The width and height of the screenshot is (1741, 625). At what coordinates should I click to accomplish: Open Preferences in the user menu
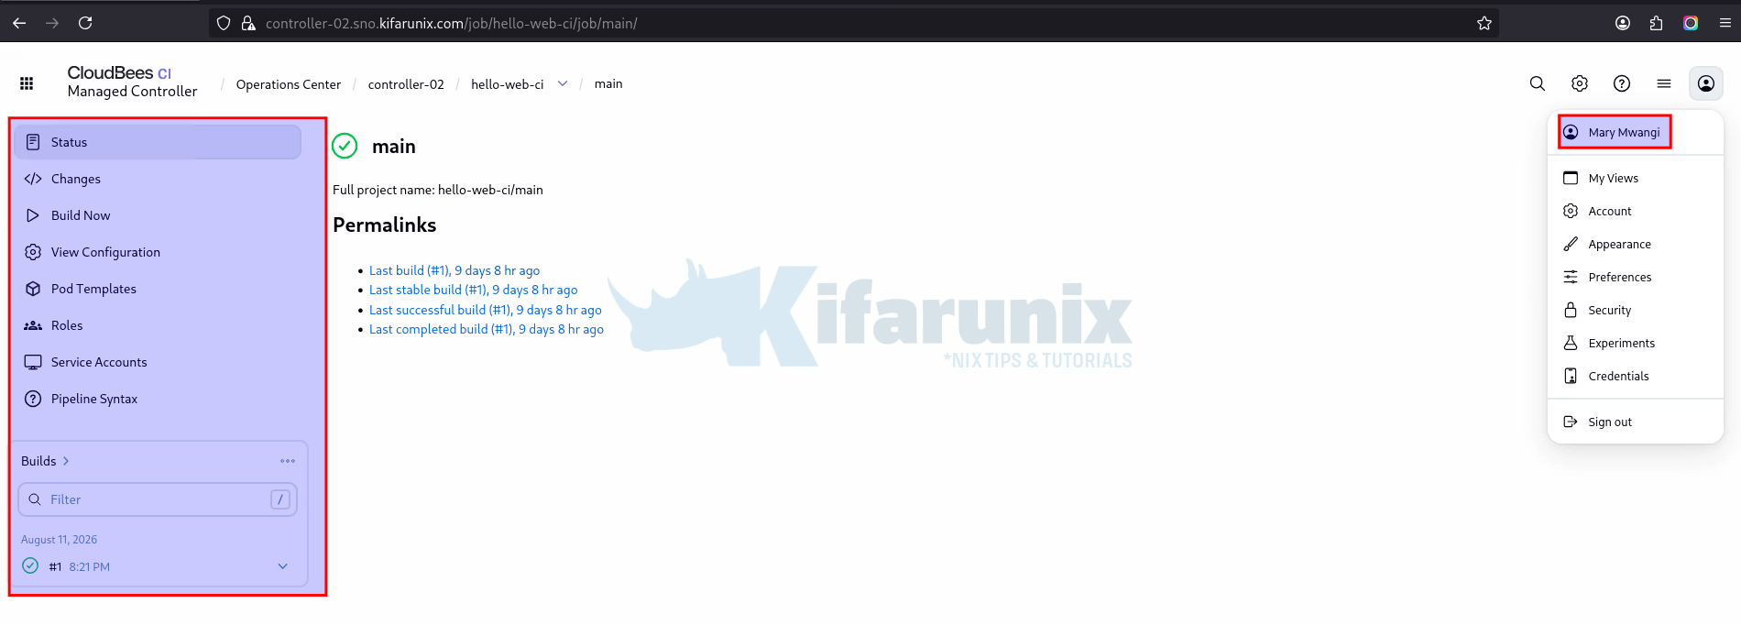pos(1636,277)
